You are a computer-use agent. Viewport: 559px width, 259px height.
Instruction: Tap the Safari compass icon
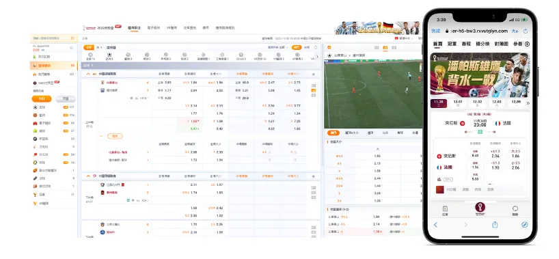[x=524, y=225]
